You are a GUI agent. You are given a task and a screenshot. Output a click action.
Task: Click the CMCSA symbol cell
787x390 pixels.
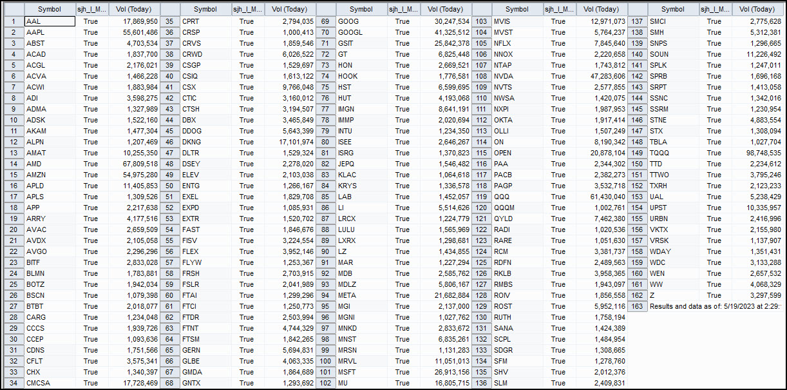[50, 383]
